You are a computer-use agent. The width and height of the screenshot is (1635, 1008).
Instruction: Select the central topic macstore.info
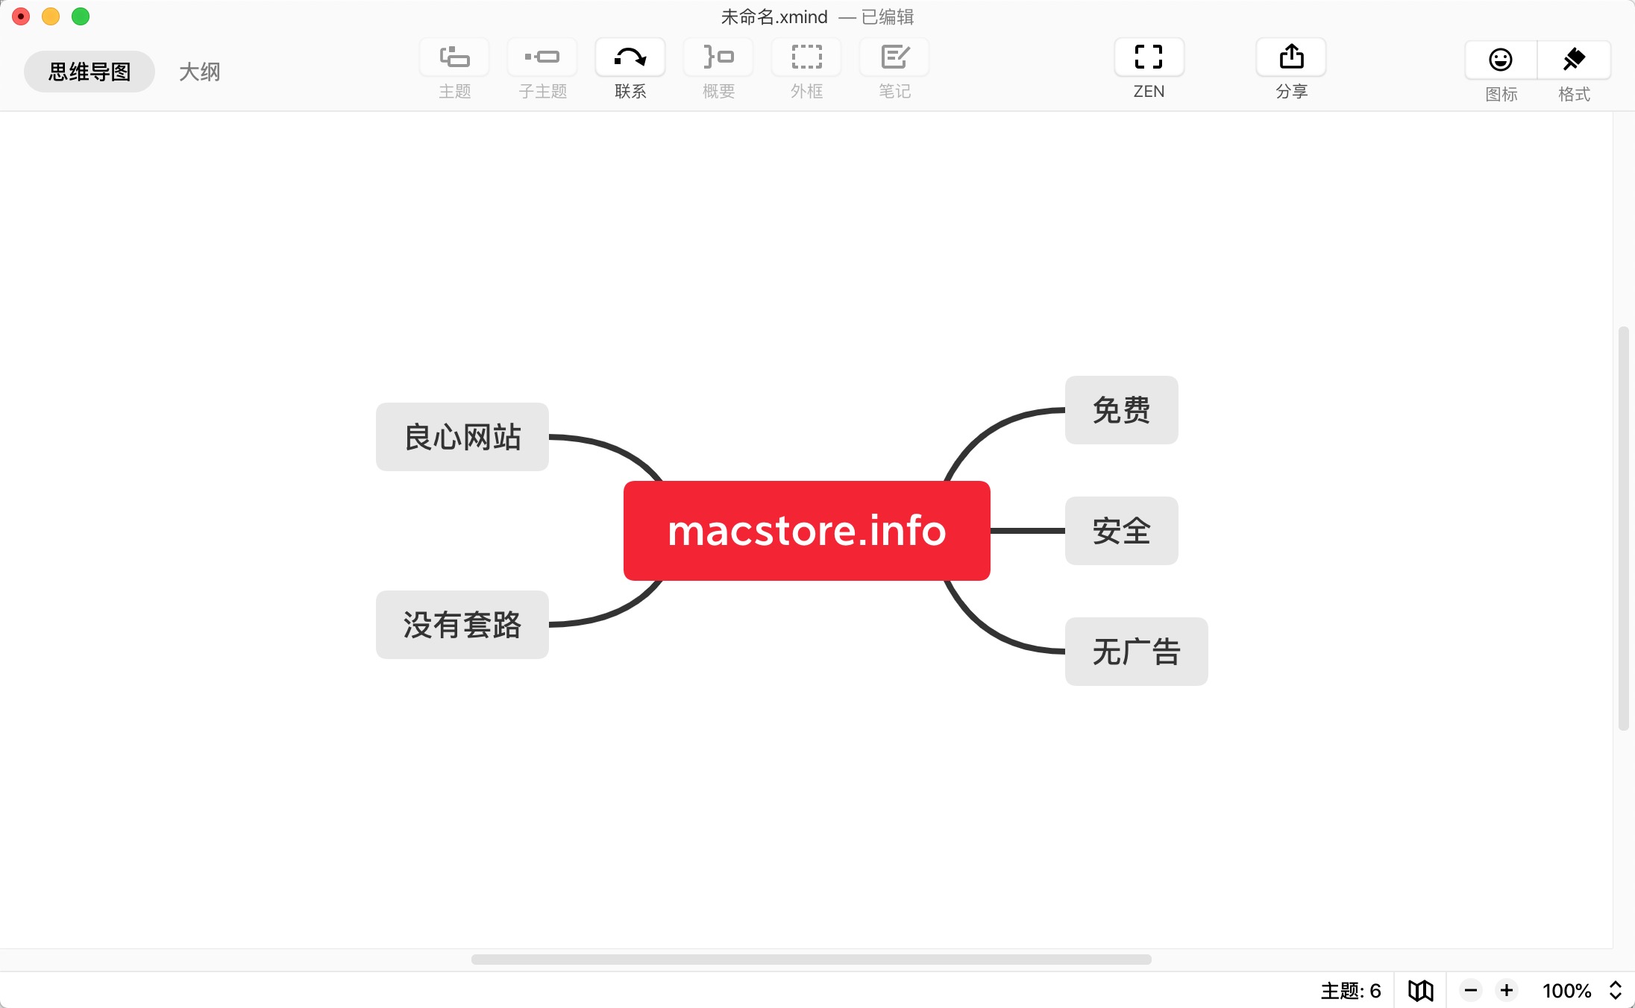[807, 531]
